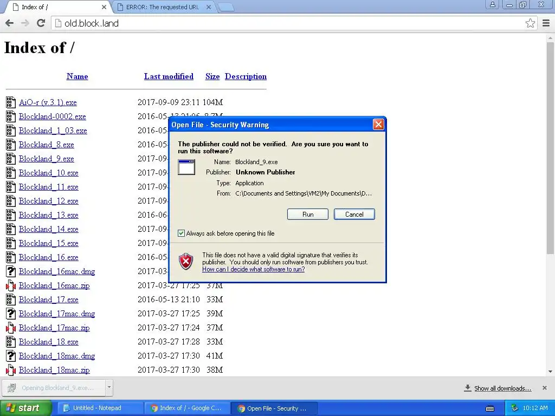The width and height of the screenshot is (555, 416).
Task: Click the Cancel button
Action: click(x=354, y=214)
